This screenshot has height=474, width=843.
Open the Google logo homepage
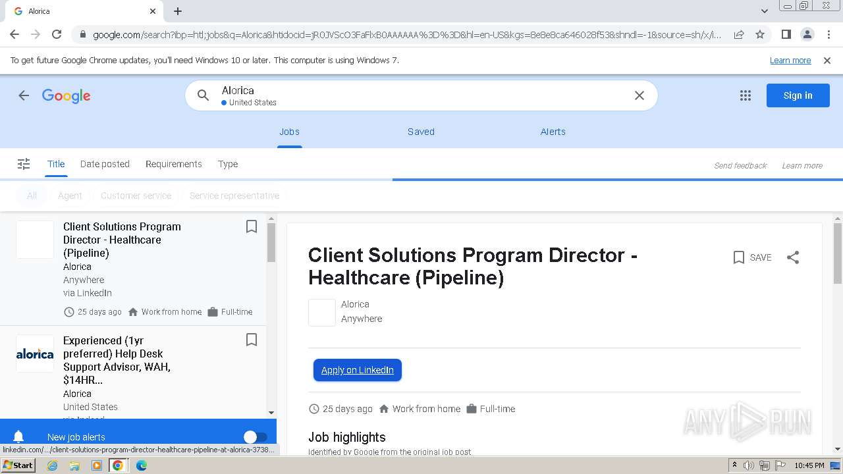[67, 96]
